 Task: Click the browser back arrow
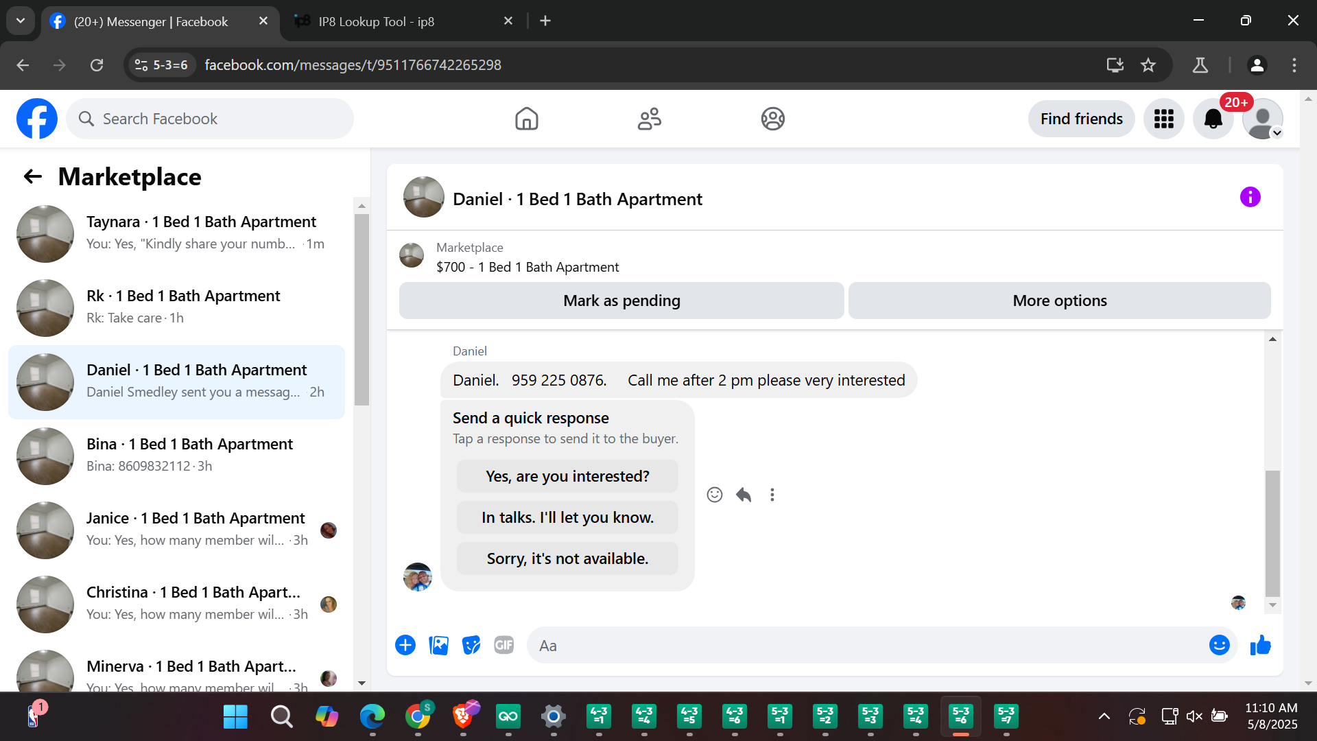point(23,65)
